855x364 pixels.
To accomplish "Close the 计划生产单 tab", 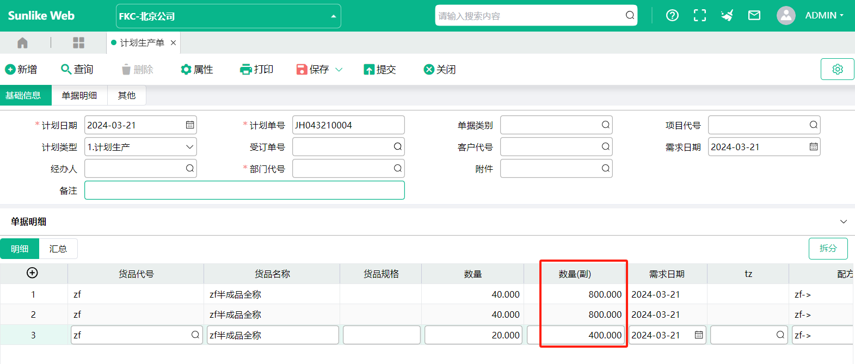I will (173, 42).
